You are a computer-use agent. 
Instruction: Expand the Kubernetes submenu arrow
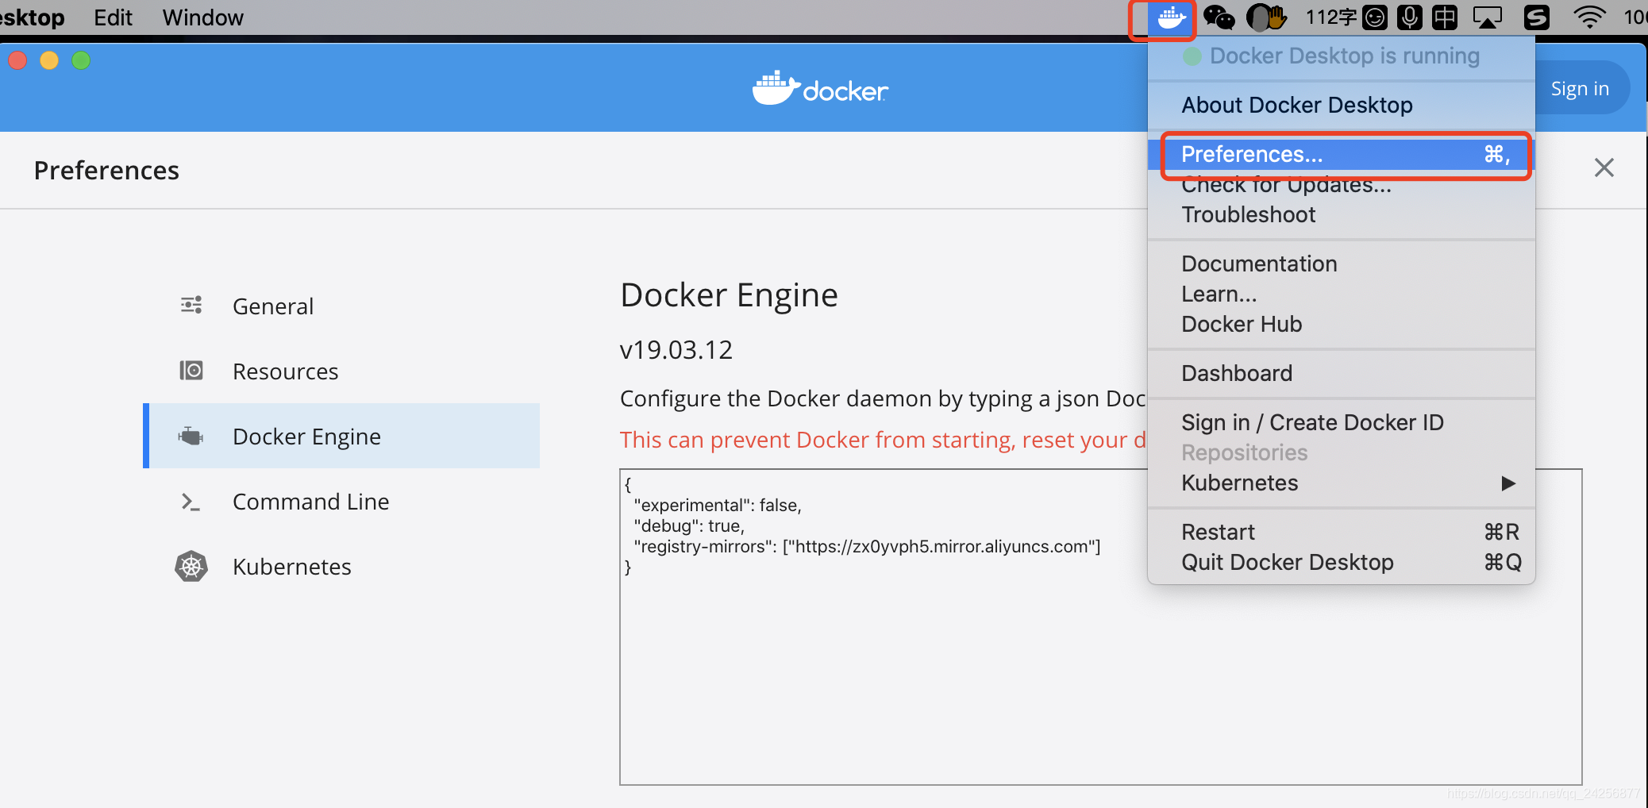click(1508, 483)
